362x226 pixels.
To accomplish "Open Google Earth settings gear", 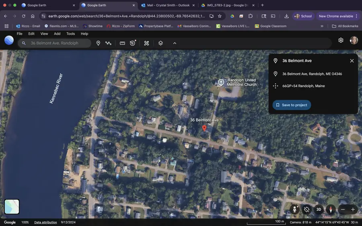I will [x=341, y=40].
